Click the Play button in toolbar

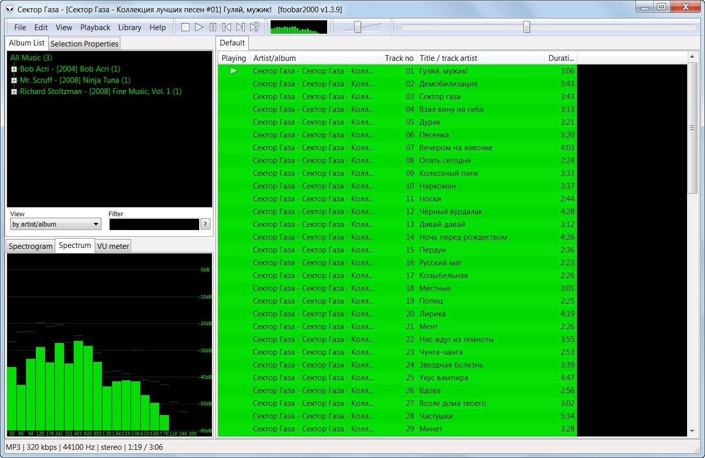click(x=199, y=27)
